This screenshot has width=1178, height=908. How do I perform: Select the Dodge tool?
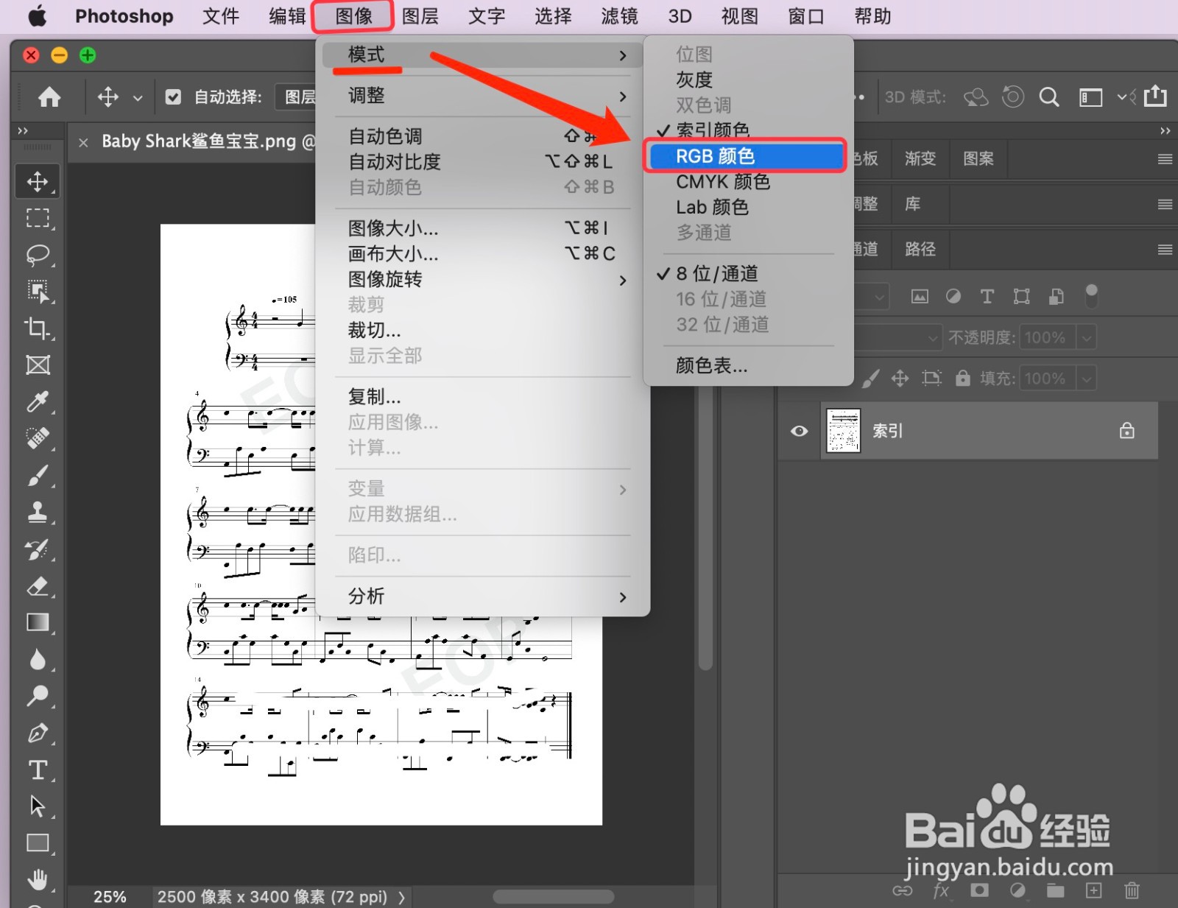(38, 696)
